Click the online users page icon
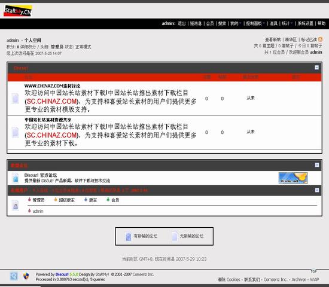 coord(16,206)
